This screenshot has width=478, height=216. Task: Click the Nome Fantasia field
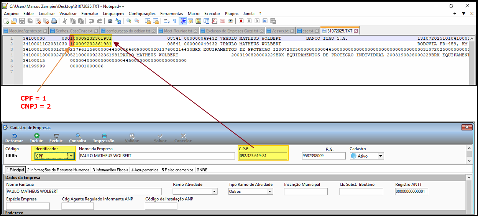pos(84,191)
